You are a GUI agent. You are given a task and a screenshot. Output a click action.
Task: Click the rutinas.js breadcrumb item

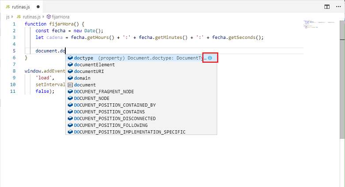(x=29, y=17)
